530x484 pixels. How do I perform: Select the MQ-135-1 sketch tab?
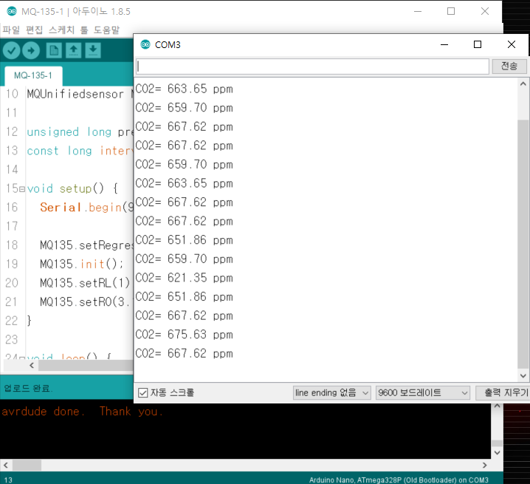(x=33, y=75)
